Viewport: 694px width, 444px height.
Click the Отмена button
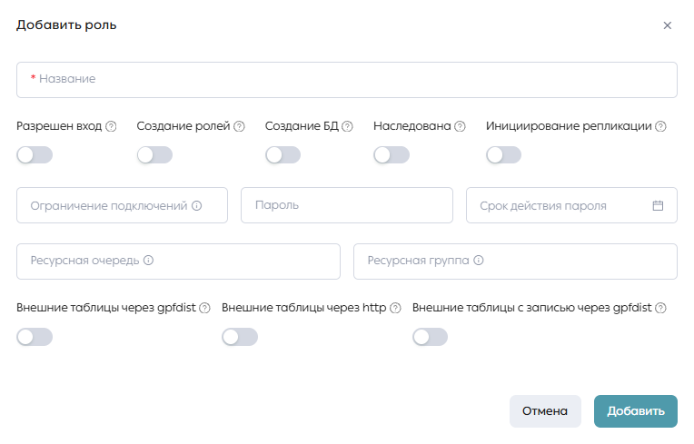point(545,411)
